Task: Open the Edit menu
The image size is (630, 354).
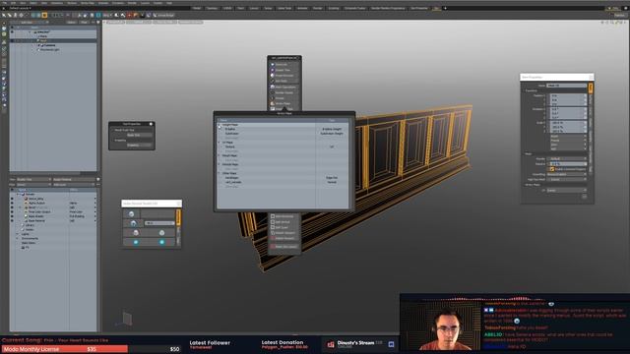Action: pos(13,3)
